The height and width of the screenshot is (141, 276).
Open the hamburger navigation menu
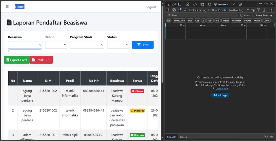point(7,7)
